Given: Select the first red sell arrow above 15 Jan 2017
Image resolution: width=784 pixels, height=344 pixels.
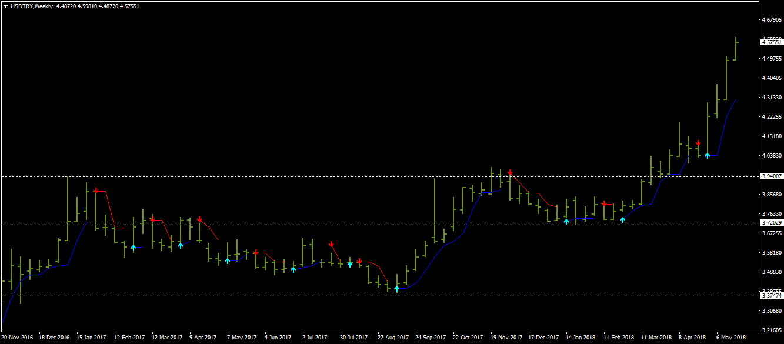Looking at the screenshot, I should [x=96, y=191].
